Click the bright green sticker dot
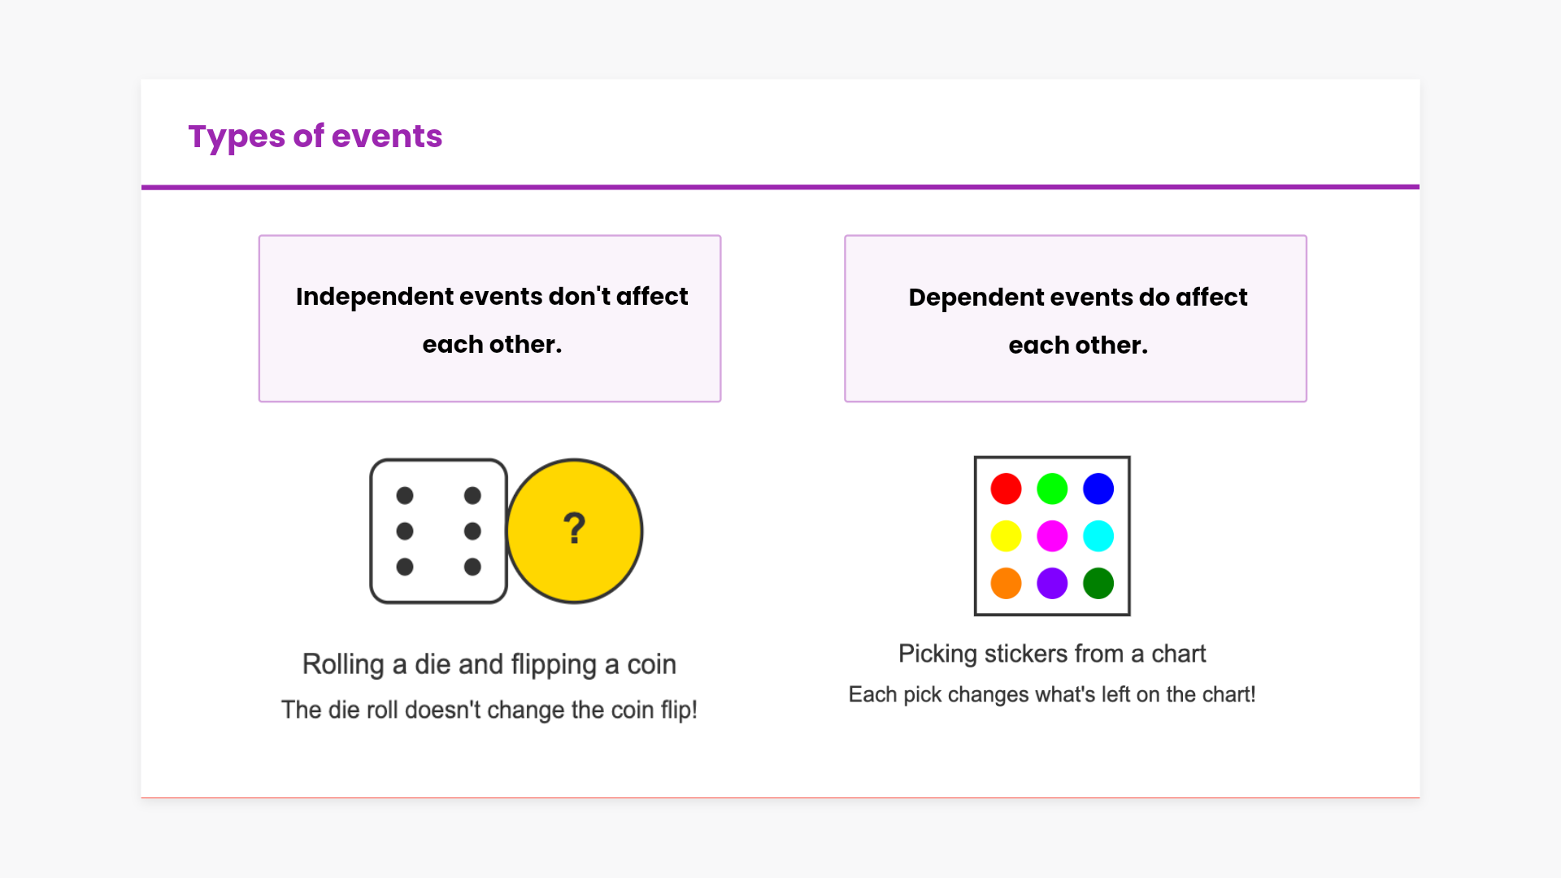The height and width of the screenshot is (878, 1561). click(1052, 489)
